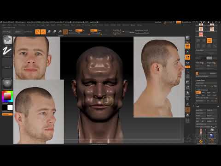Viewport: 221px width, 166px height.
Task: Click the BPR render icon atop right shelf
Action: [x=187, y=38]
